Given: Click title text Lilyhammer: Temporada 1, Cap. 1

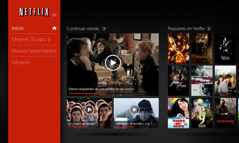Looking at the screenshot, I should [134, 123].
